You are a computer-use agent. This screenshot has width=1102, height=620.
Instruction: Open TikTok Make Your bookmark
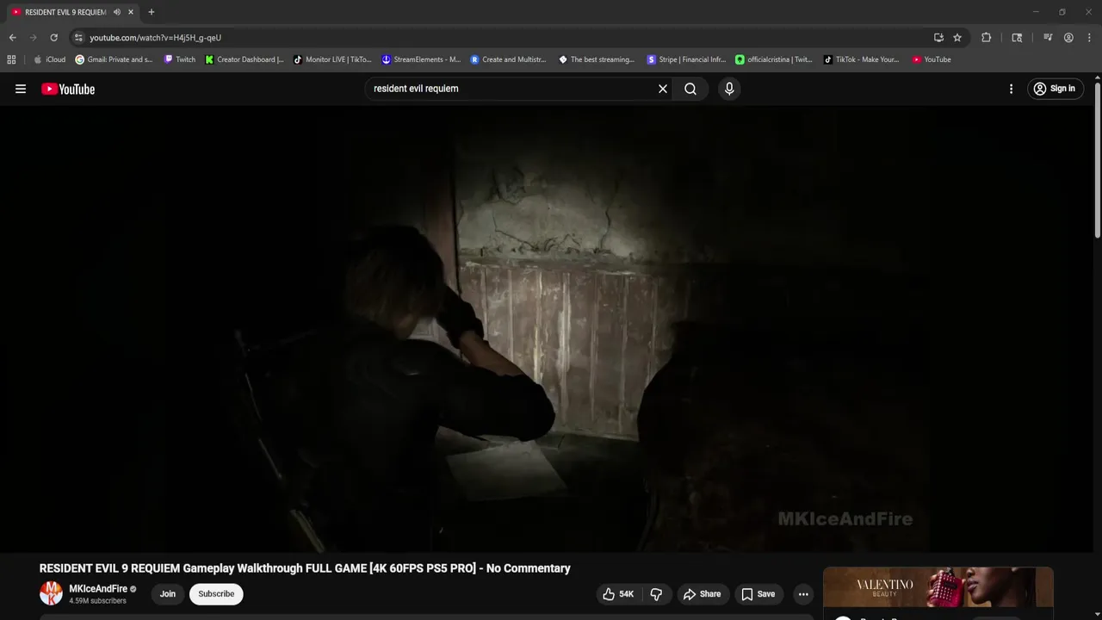point(861,59)
